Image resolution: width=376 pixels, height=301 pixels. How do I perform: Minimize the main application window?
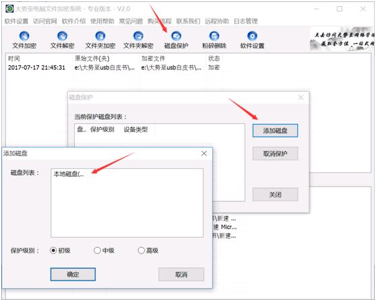click(x=317, y=9)
